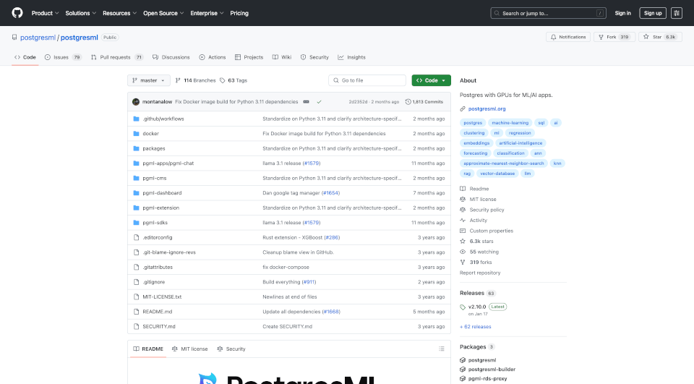Expand commit message ellipsis icon
This screenshot has width=694, height=384.
(306, 102)
